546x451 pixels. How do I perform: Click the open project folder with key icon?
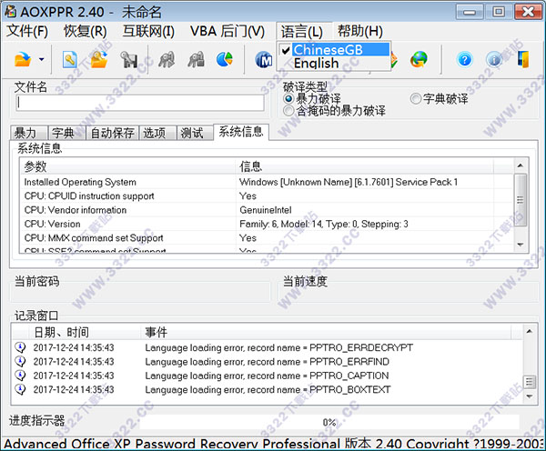[99, 59]
